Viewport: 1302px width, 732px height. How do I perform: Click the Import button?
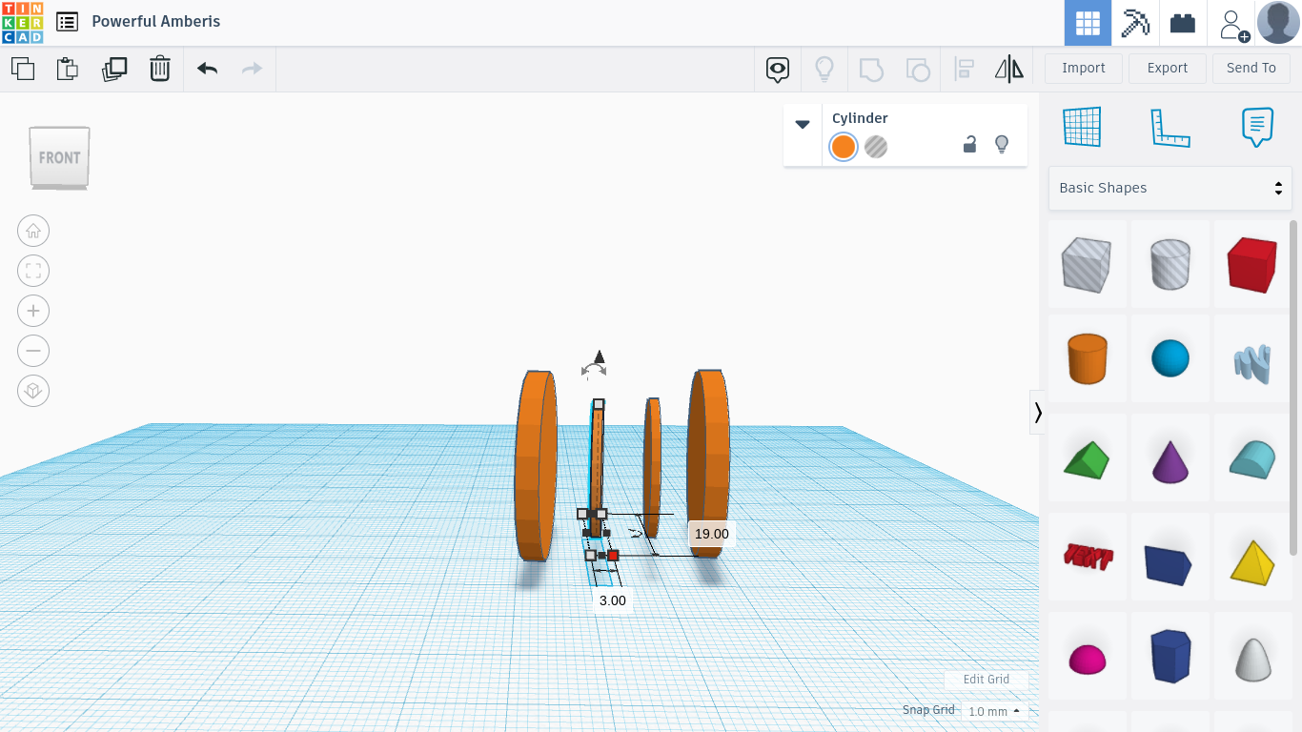pos(1084,69)
